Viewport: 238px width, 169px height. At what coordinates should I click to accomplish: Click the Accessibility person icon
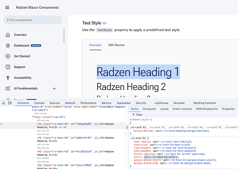(x=8, y=78)
